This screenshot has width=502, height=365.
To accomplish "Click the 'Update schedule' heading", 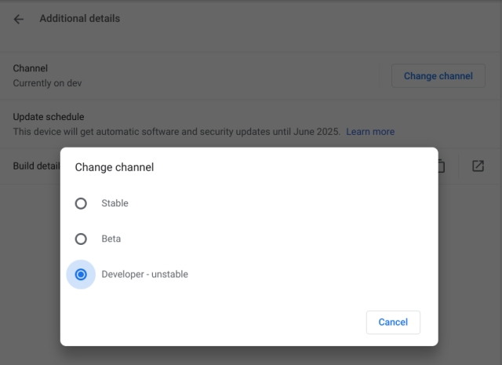I will pyautogui.click(x=49, y=117).
